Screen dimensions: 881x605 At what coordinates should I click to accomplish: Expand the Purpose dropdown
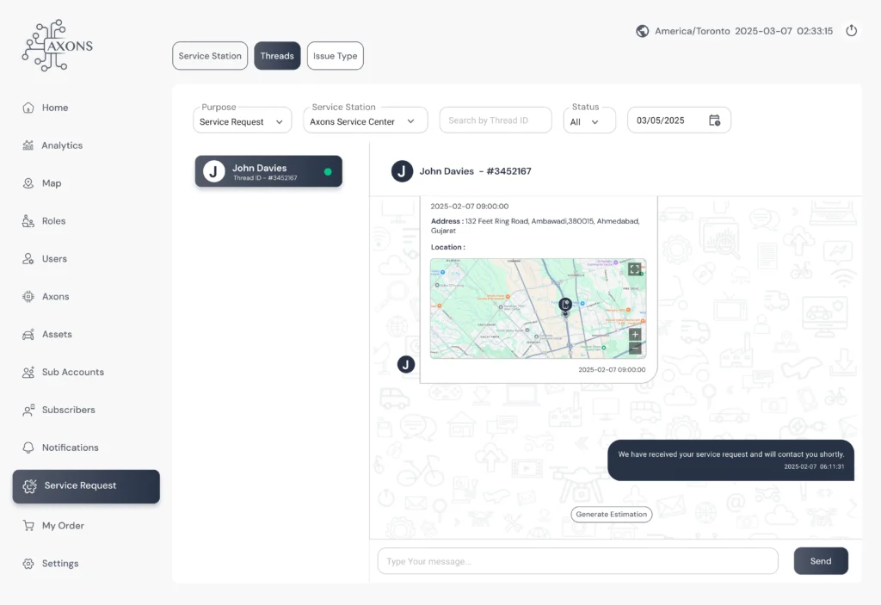click(x=242, y=121)
